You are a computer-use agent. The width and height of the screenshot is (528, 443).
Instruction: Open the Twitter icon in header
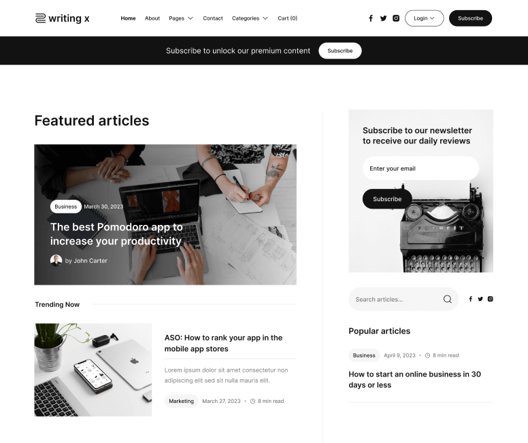pyautogui.click(x=383, y=18)
